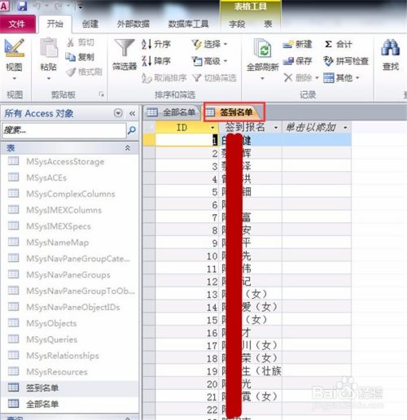Open ID column header dropdown arrow
This screenshot has height=420, width=407.
(212, 128)
